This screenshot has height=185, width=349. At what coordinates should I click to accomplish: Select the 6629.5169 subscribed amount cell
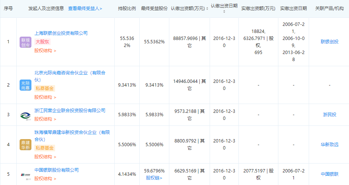click(189, 174)
